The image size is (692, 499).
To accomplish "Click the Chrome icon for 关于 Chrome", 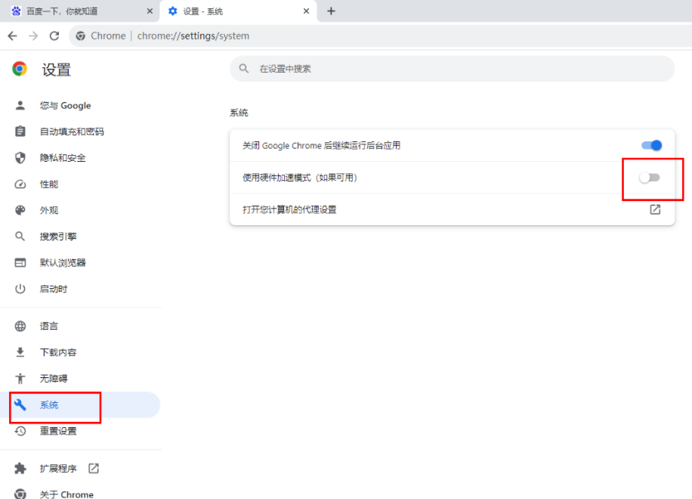I will click(20, 494).
